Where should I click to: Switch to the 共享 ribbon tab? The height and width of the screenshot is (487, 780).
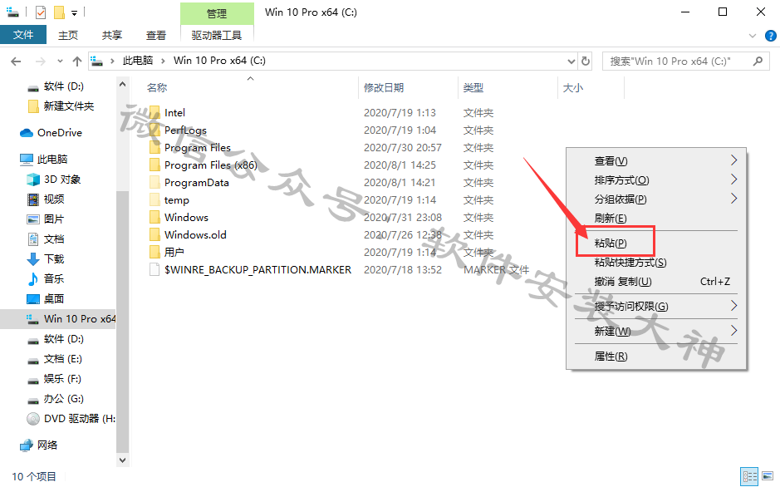(112, 35)
